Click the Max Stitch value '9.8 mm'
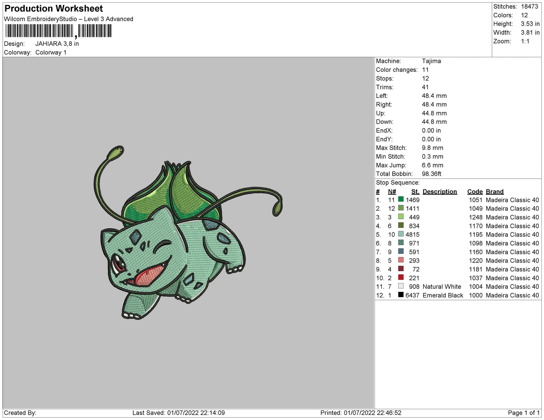544x420 pixels. (x=433, y=148)
